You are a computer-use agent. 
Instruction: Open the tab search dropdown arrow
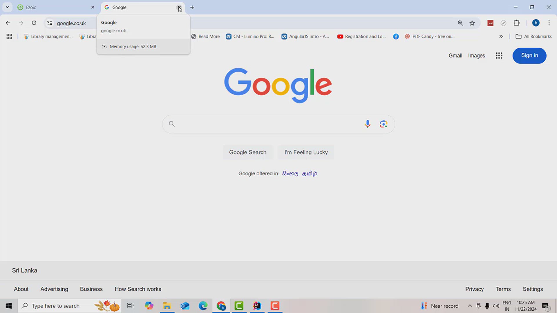click(7, 7)
